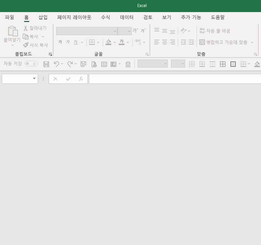
Task: Select top vertical alignment
Action: (x=156, y=30)
